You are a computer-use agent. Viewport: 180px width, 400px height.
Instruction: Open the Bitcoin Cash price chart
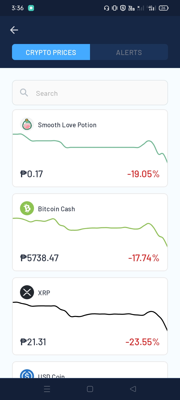[90, 232]
